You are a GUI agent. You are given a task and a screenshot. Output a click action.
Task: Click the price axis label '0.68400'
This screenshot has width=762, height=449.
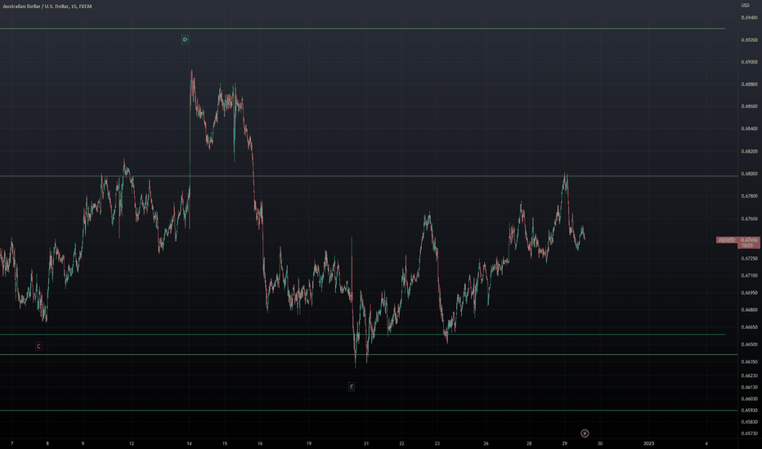[x=749, y=129]
